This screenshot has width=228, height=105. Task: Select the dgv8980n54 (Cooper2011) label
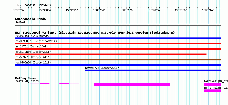(x=33, y=62)
